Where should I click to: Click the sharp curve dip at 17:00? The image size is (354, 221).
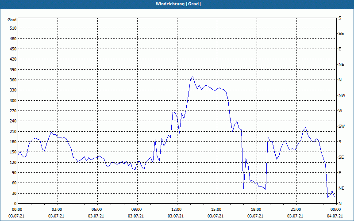pos(244,189)
